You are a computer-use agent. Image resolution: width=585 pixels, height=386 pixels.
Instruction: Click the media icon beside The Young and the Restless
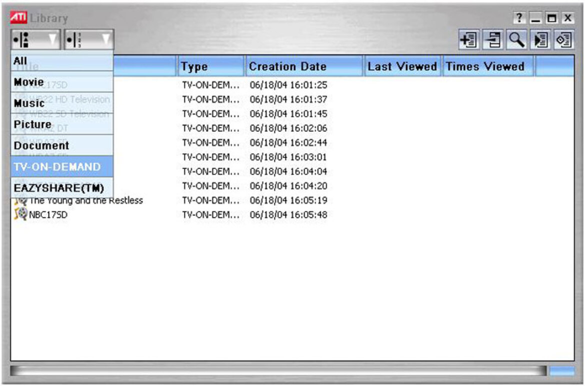21,200
